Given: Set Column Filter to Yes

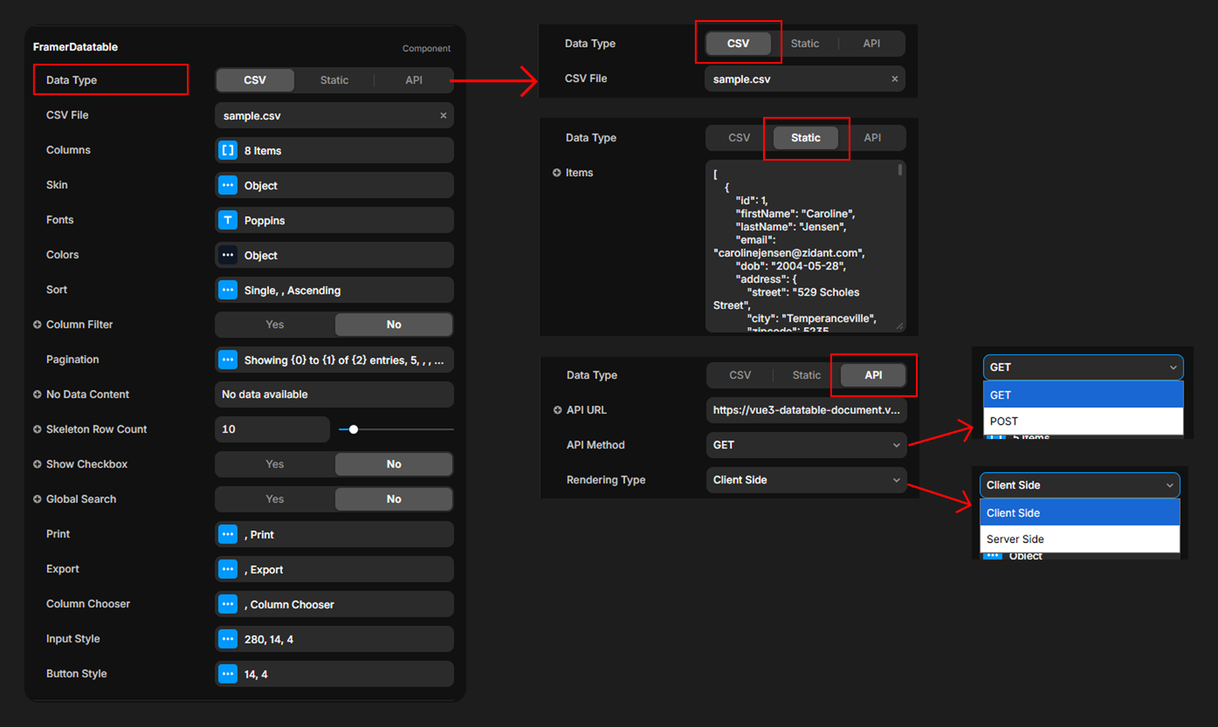Looking at the screenshot, I should [x=275, y=325].
